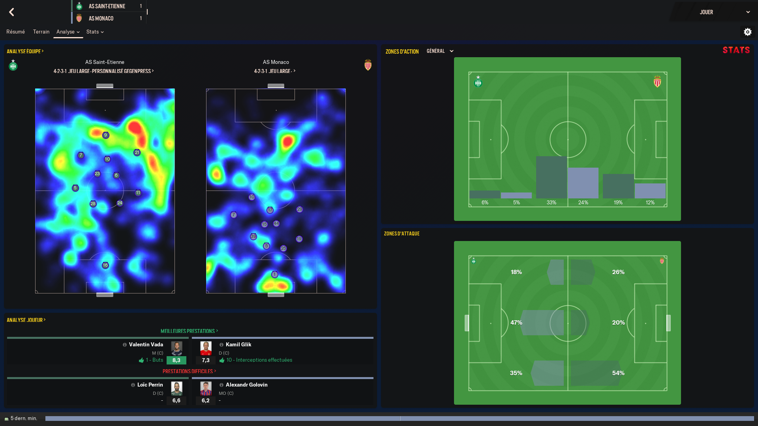The height and width of the screenshot is (426, 758).
Task: Open the Analyse tab menu
Action: coord(68,32)
